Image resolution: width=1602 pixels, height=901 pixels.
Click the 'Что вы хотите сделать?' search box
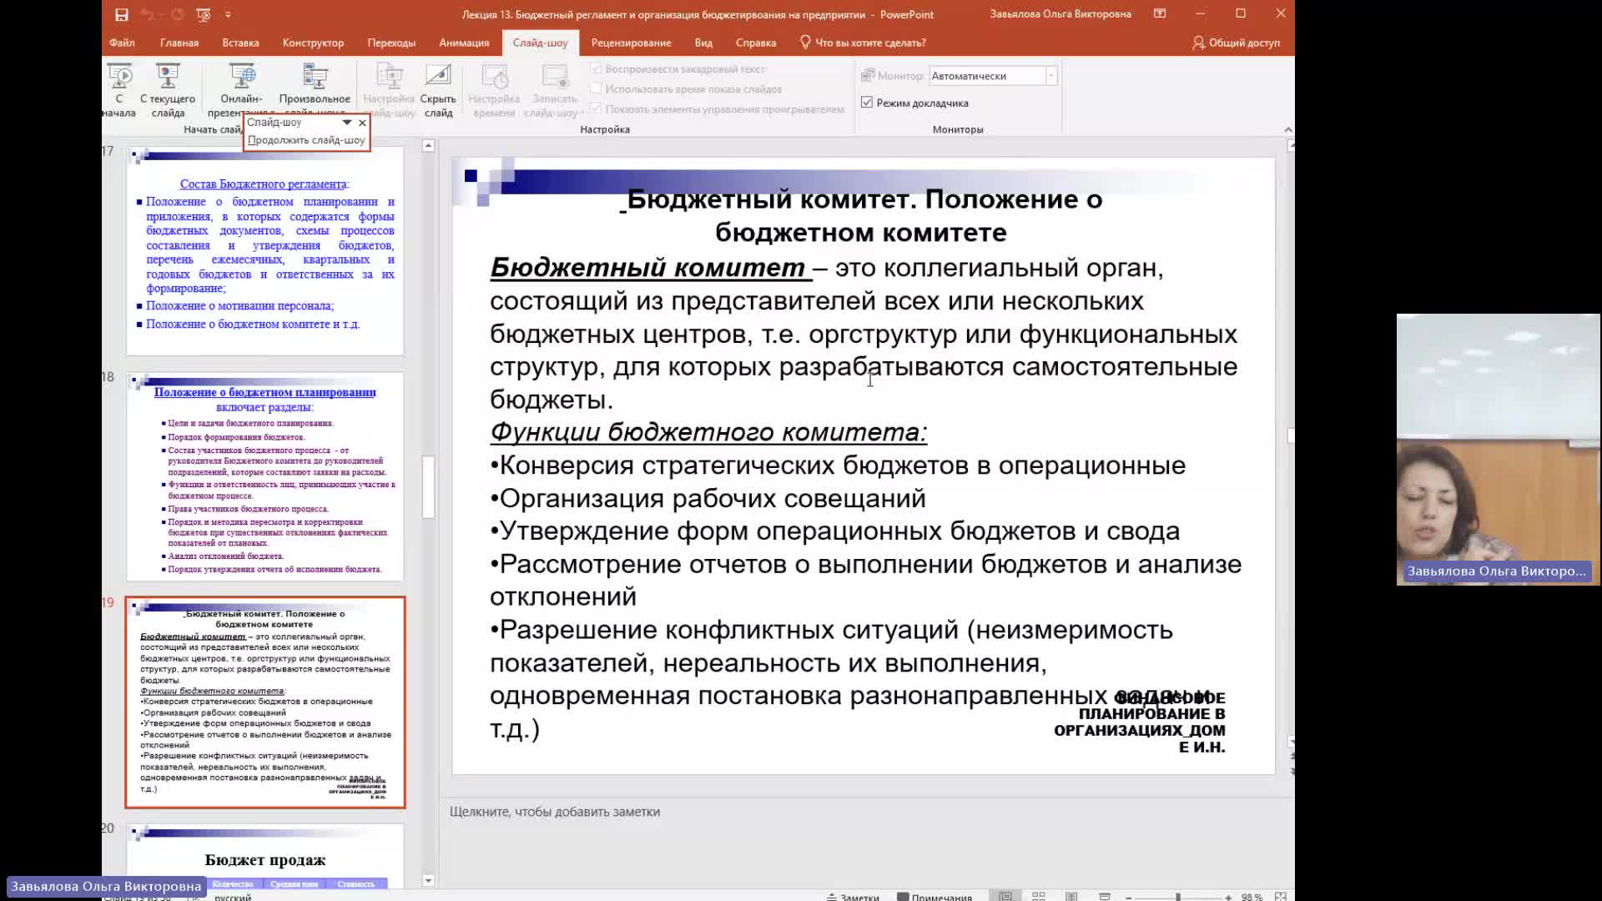tap(863, 43)
